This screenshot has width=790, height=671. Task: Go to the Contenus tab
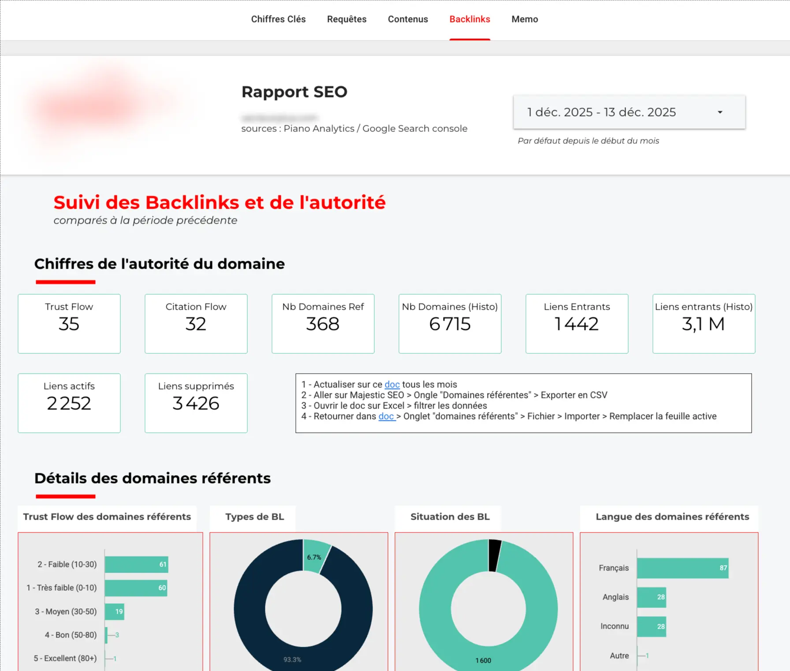pos(408,19)
